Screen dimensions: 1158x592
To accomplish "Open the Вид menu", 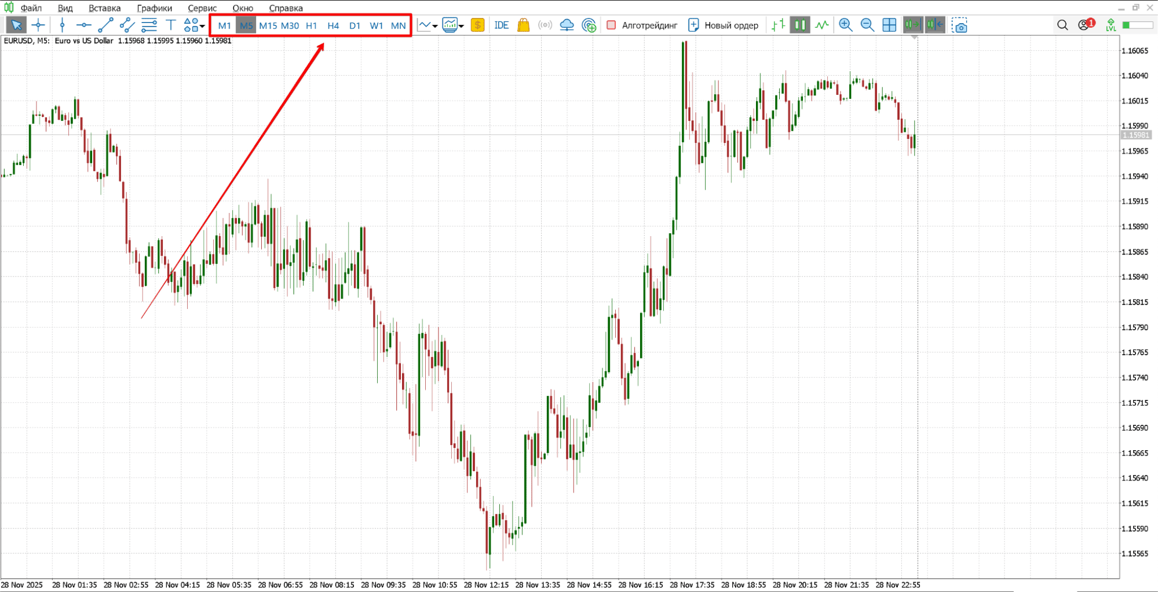I will tap(65, 8).
